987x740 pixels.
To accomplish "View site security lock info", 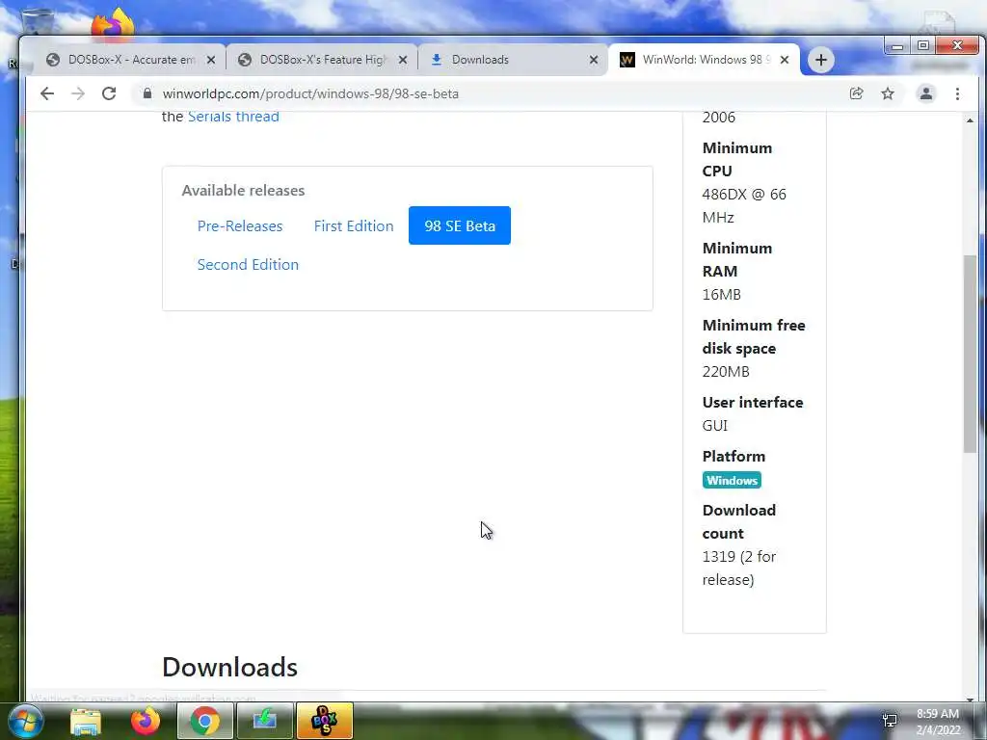I will (147, 93).
